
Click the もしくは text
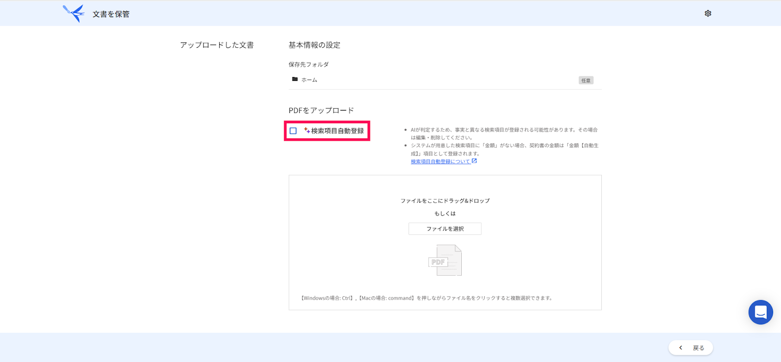[x=445, y=213]
